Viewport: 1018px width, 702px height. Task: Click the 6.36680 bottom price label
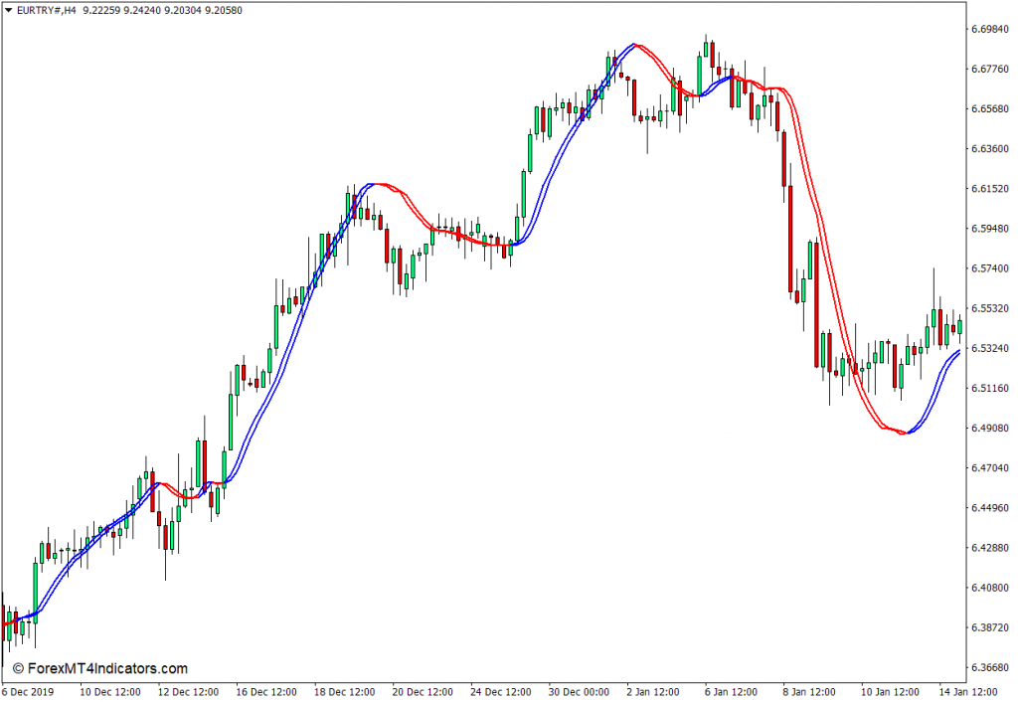990,667
